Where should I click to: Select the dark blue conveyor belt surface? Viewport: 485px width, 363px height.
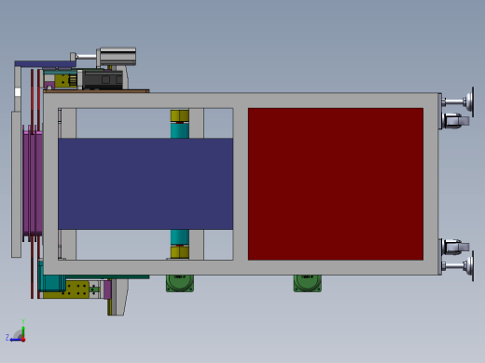(145, 184)
